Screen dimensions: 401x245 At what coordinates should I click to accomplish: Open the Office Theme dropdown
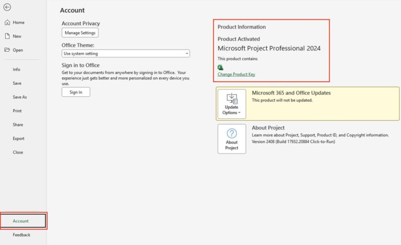(x=125, y=54)
